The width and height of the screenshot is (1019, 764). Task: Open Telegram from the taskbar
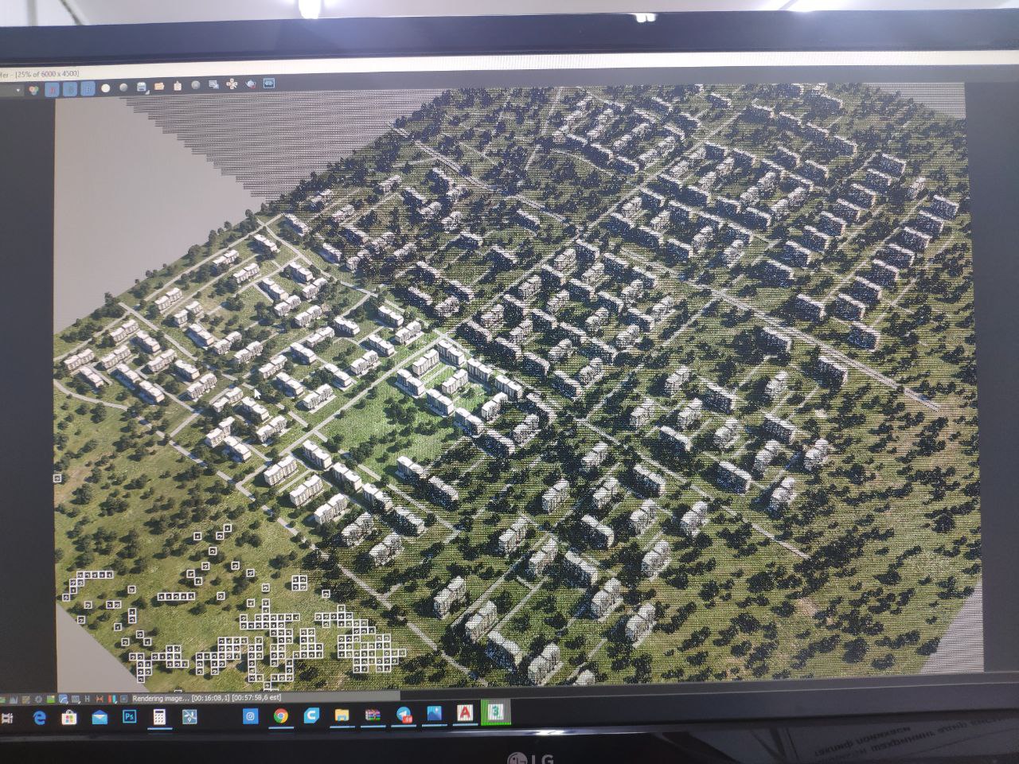404,714
